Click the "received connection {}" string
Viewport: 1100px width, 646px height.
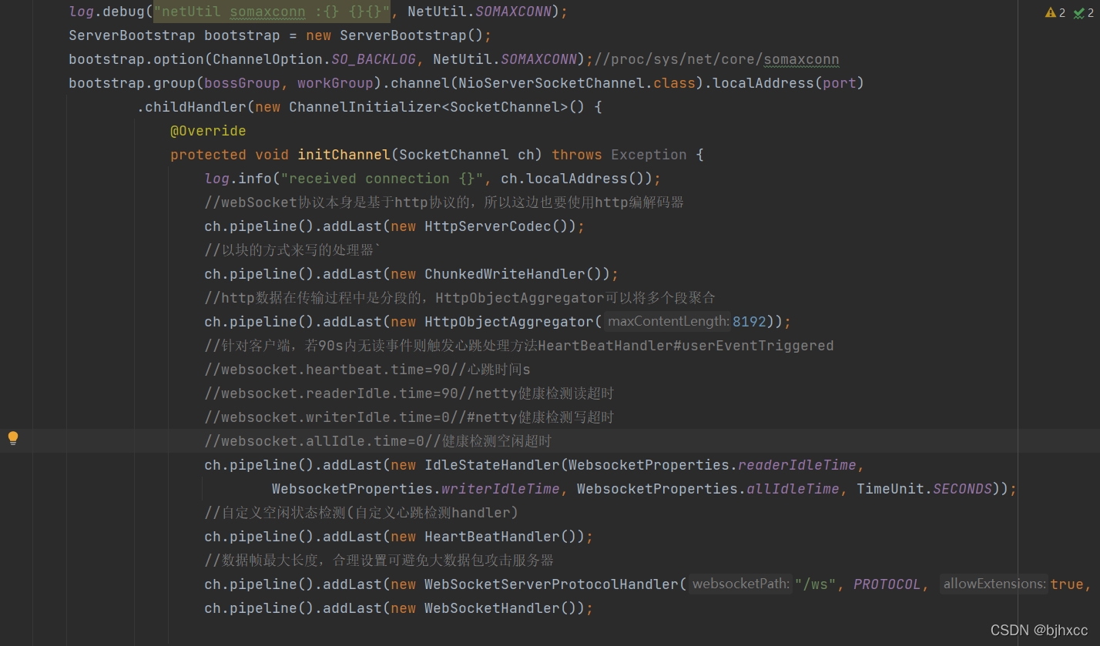click(382, 179)
